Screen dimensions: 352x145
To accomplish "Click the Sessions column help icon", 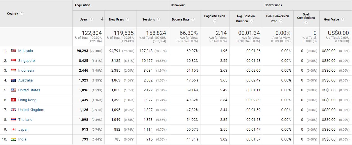I will coord(159,19).
